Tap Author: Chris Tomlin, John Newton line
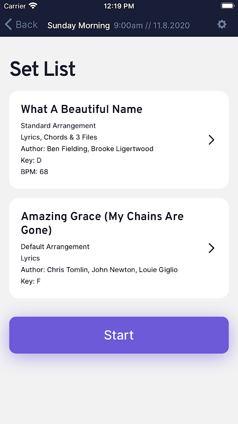The image size is (238, 424). pos(99,270)
